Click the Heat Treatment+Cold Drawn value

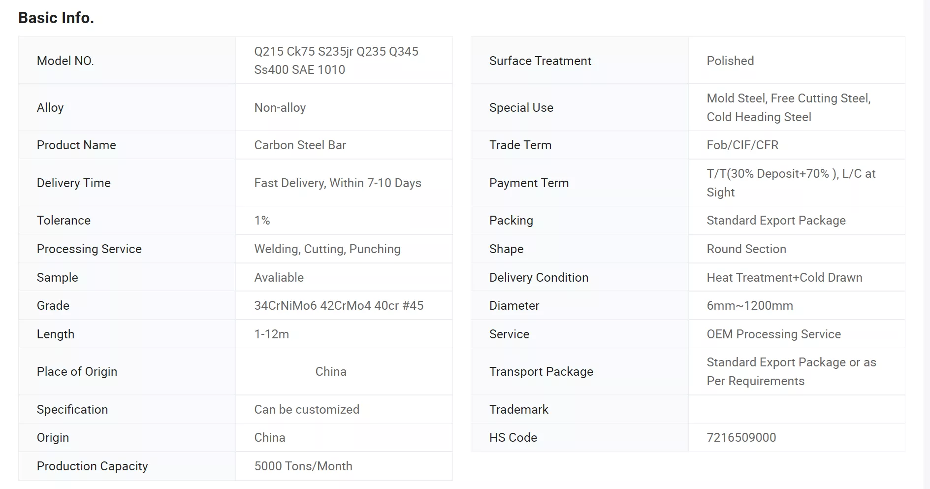pyautogui.click(x=784, y=277)
